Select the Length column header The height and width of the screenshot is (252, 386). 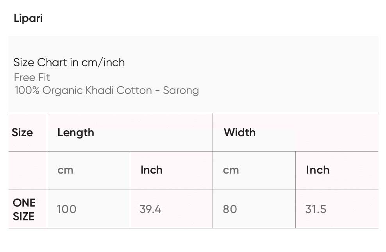coord(76,132)
